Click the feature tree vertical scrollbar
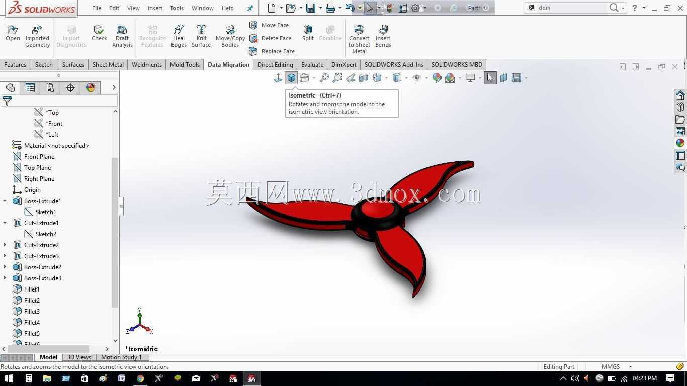 (x=115, y=233)
